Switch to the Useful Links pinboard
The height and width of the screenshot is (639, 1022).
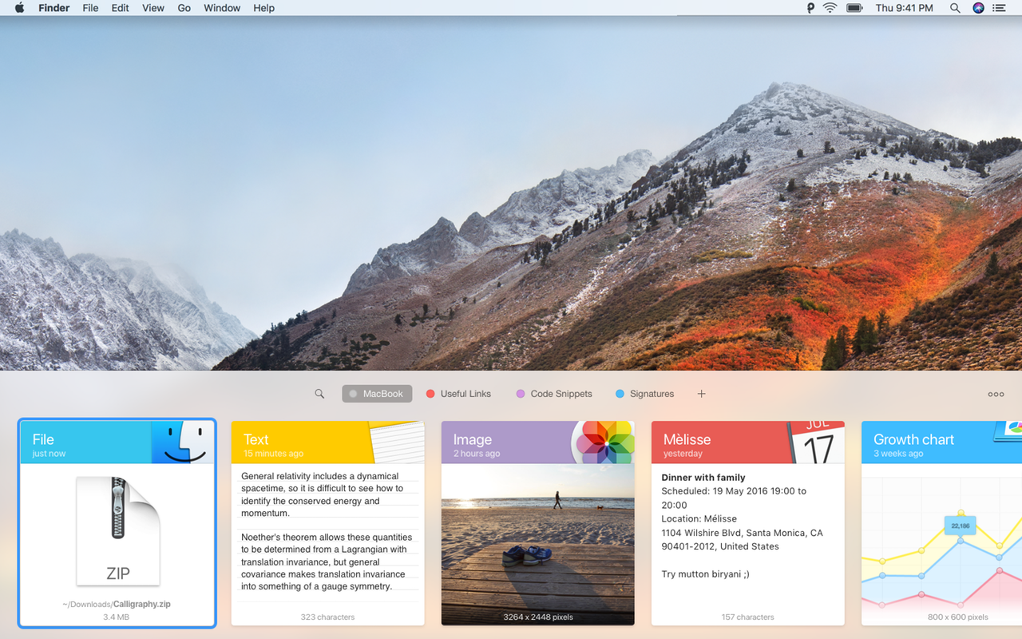458,394
